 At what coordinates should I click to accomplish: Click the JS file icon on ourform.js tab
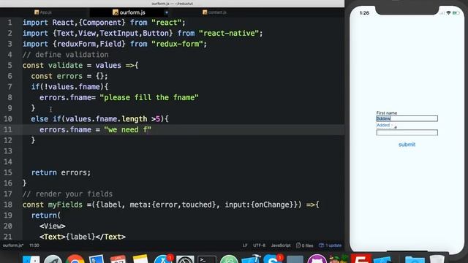(x=116, y=12)
